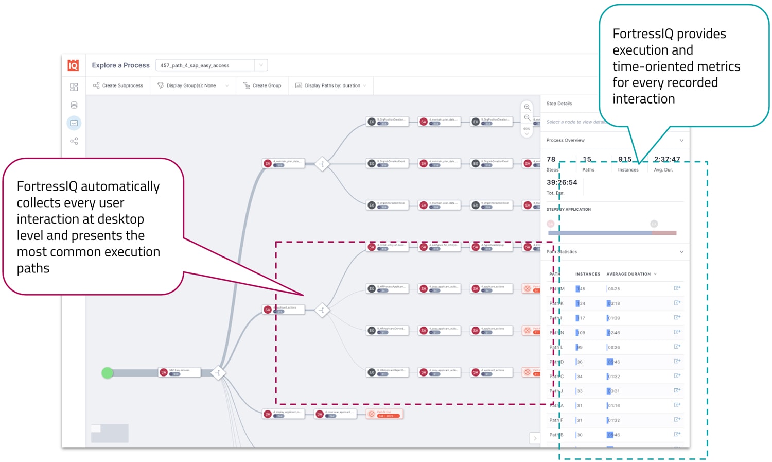
Task: Click the SA segment of application bar
Action: (x=600, y=233)
